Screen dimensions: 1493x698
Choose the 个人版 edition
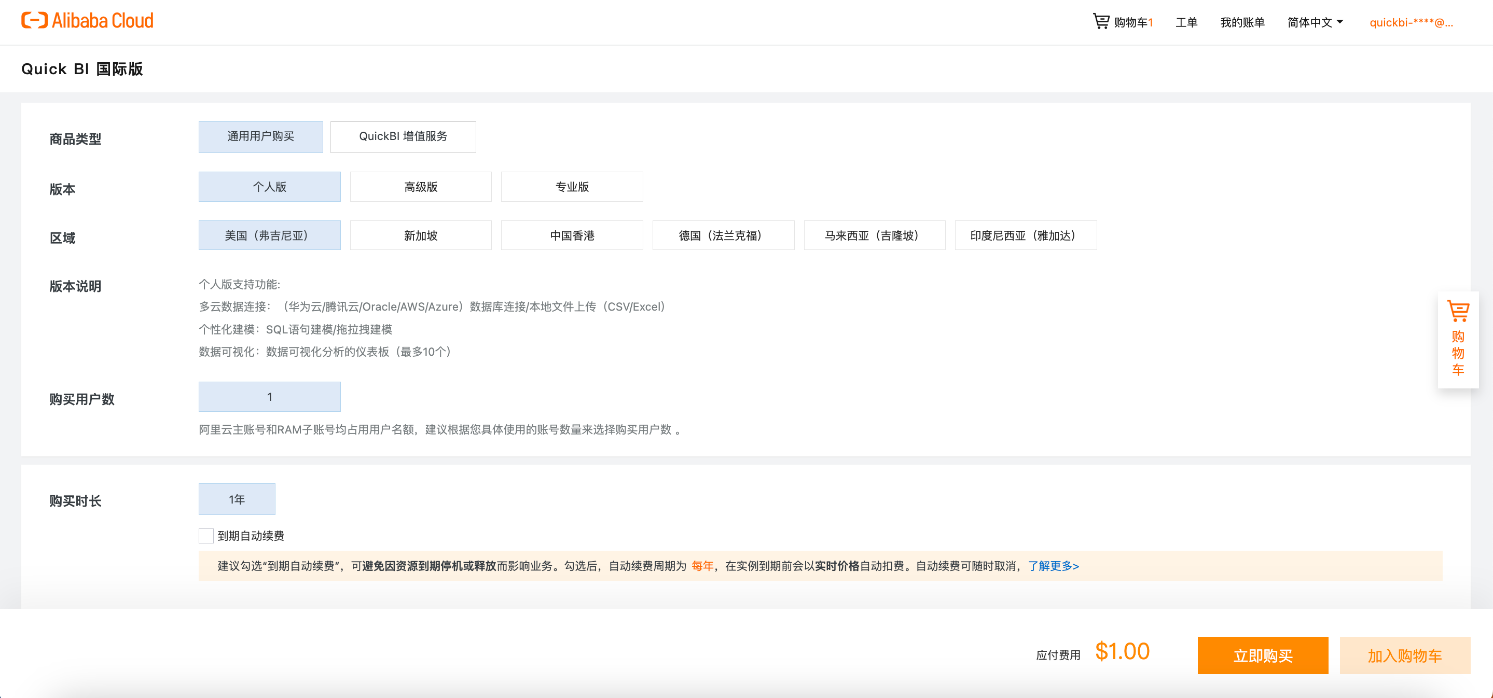[x=270, y=187]
